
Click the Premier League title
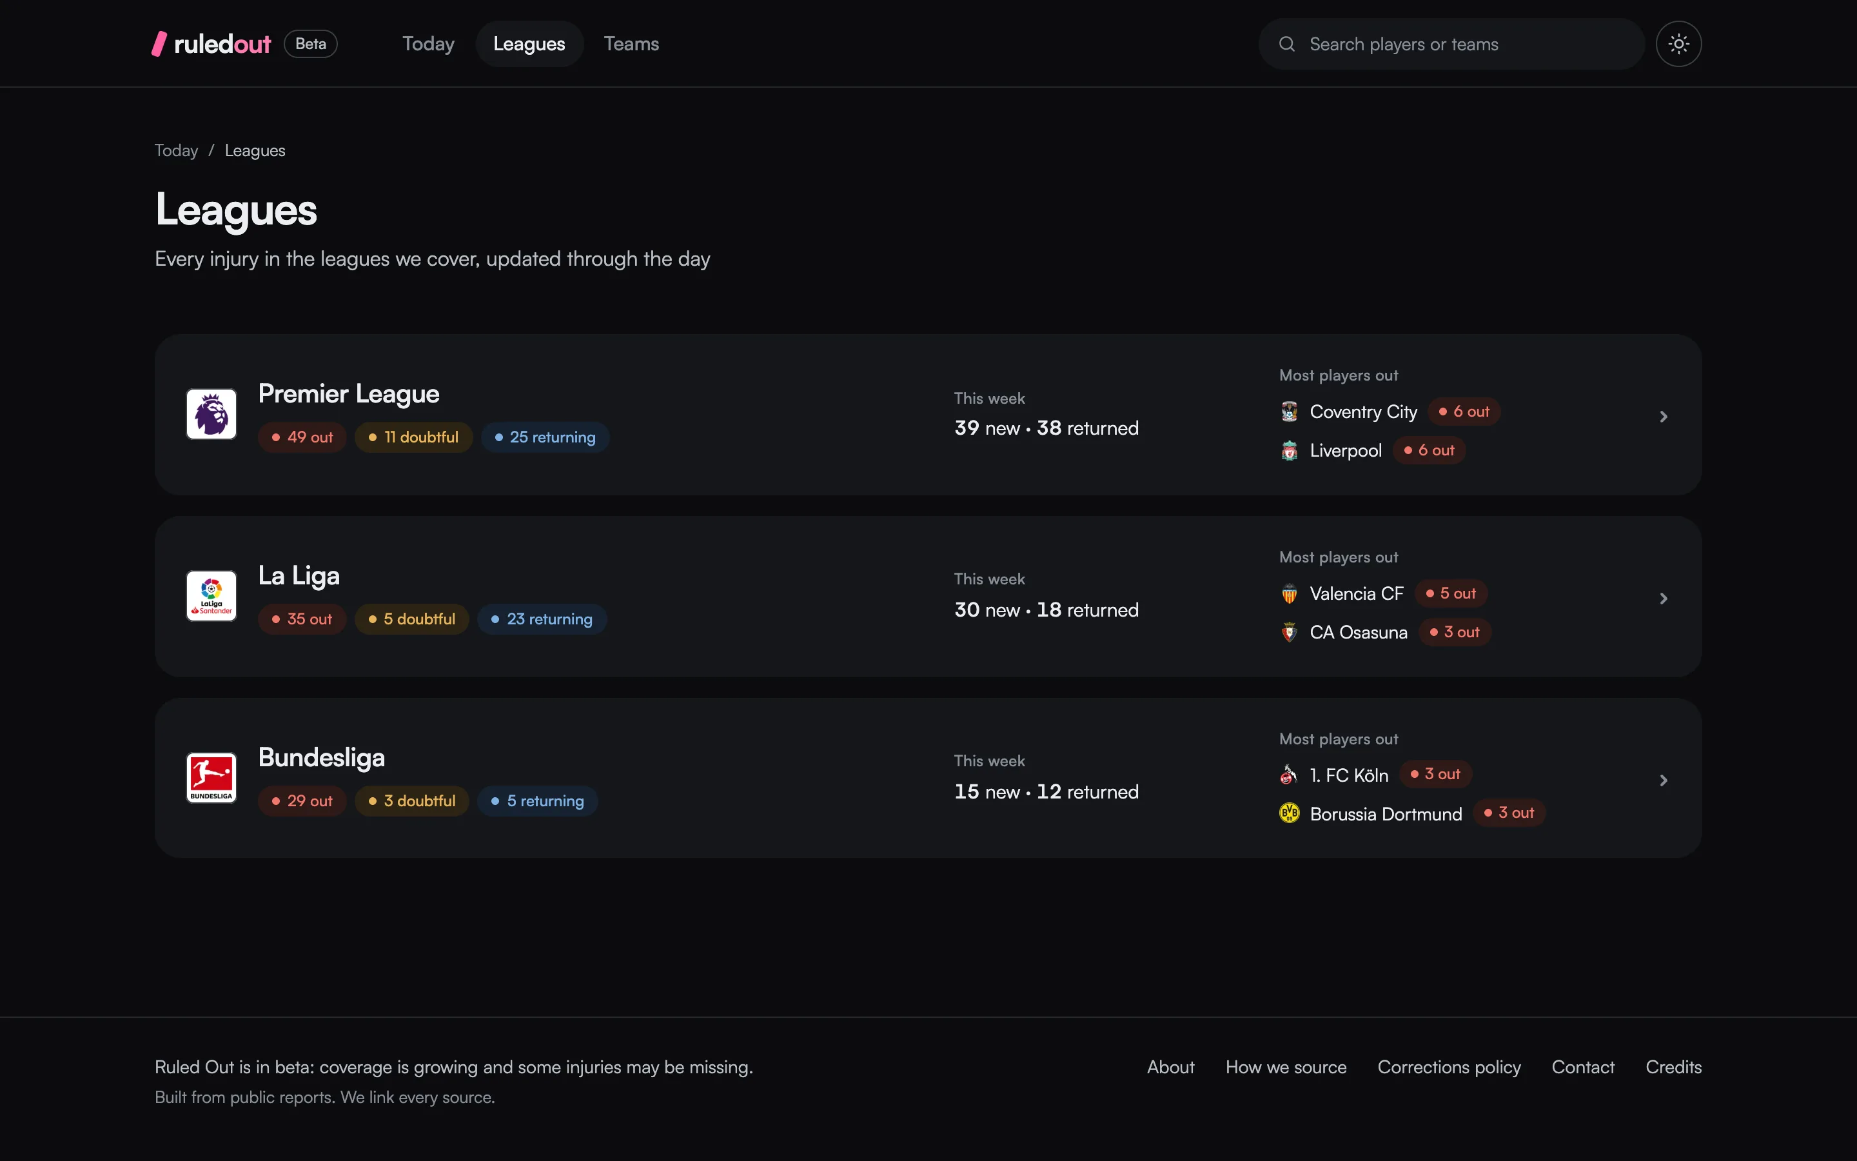pos(348,394)
